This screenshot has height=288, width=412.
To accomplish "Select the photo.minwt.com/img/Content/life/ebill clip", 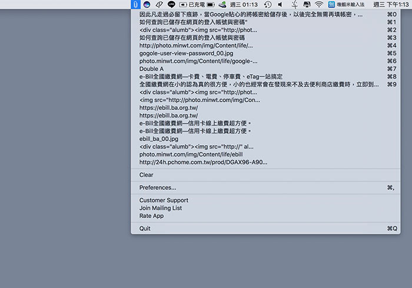I will point(265,155).
